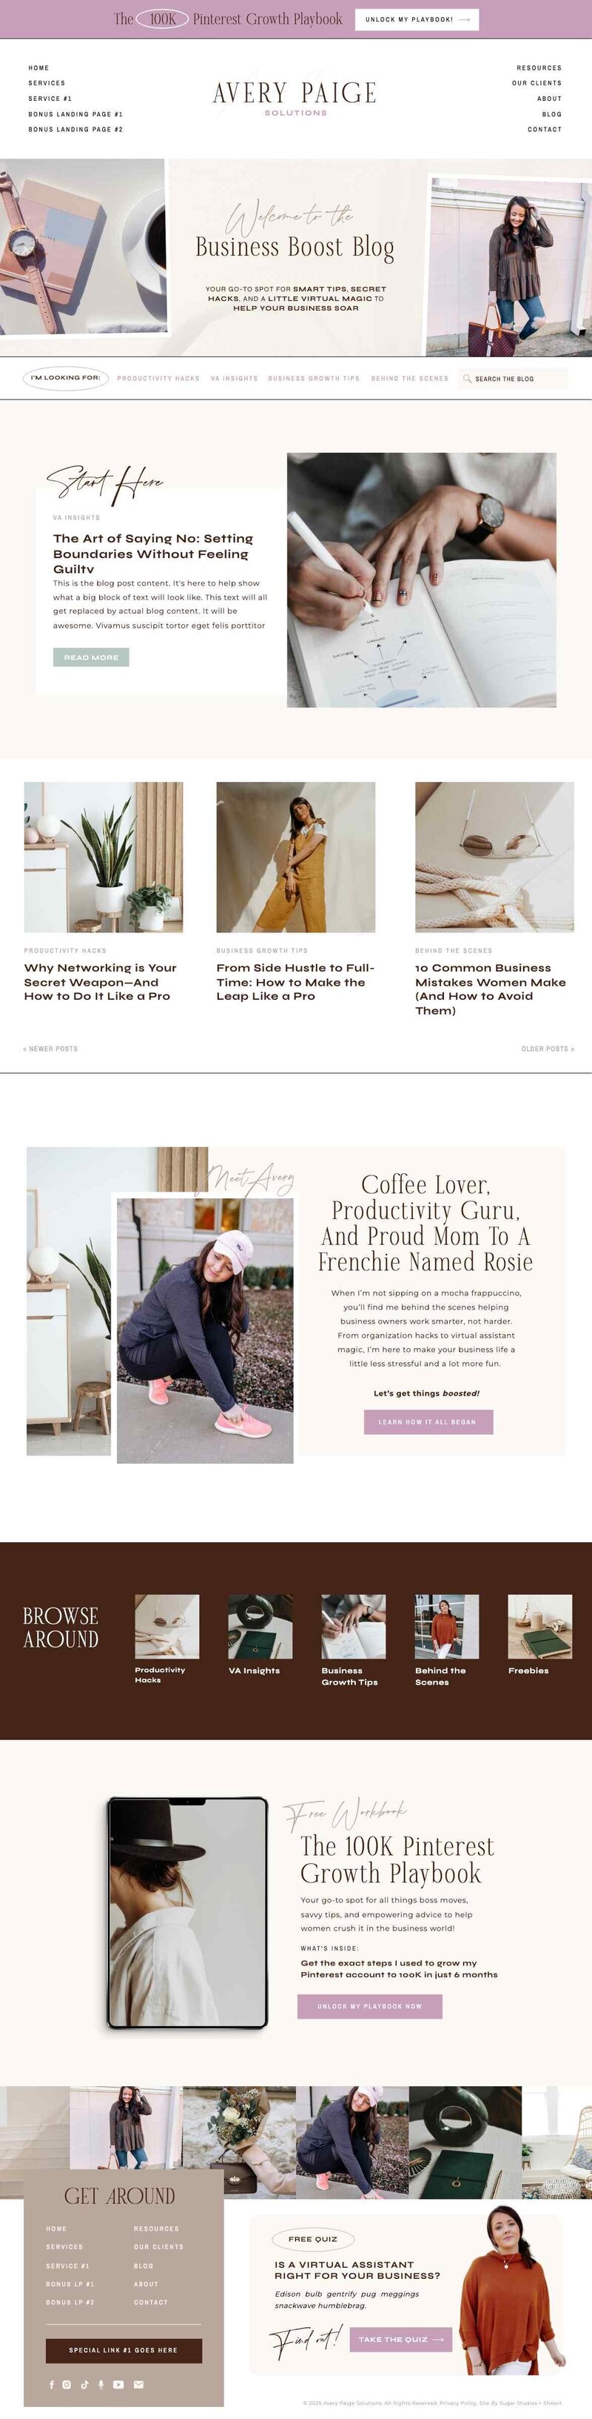Open the Facebook icon in the footer
This screenshot has width=592, height=2419.
click(x=52, y=2384)
